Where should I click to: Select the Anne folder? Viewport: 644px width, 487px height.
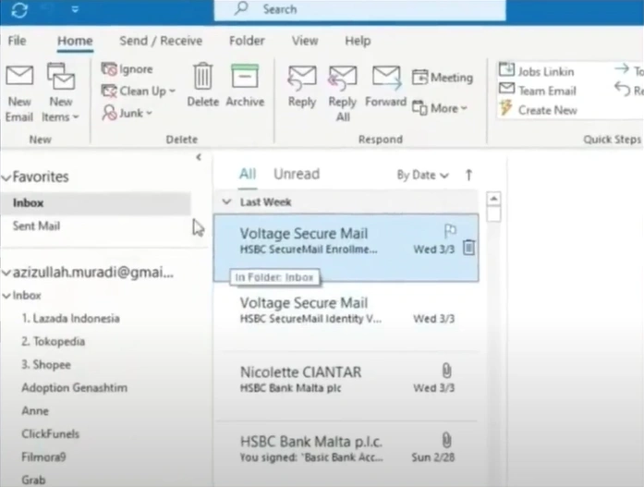tap(35, 410)
